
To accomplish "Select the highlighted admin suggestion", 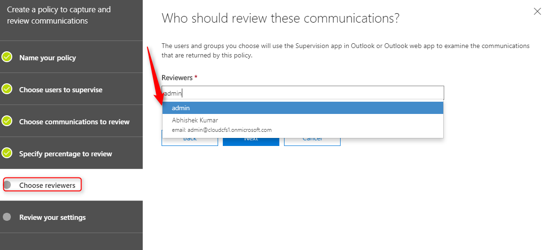I will [303, 108].
